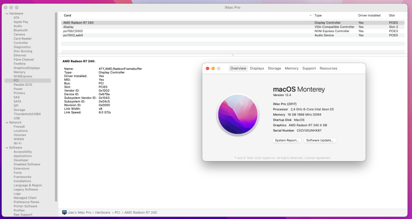Viewport: 412px width, 219px height.
Task: Collapse the Network section disclosure triangle
Action: click(x=7, y=122)
